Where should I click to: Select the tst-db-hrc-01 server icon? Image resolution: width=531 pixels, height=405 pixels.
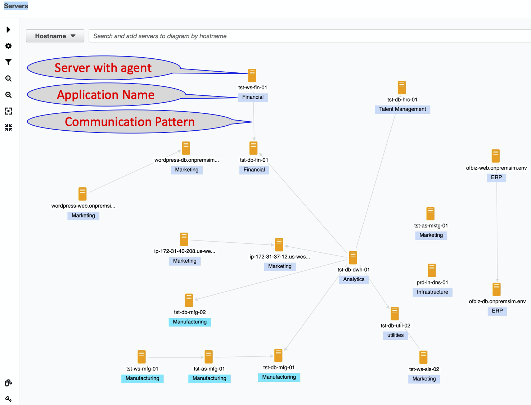[x=402, y=87]
